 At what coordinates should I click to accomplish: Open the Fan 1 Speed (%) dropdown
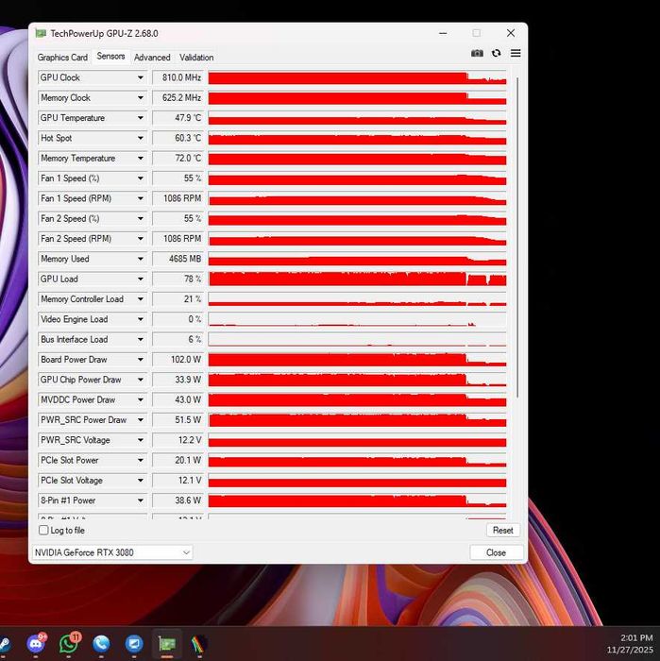(141, 178)
